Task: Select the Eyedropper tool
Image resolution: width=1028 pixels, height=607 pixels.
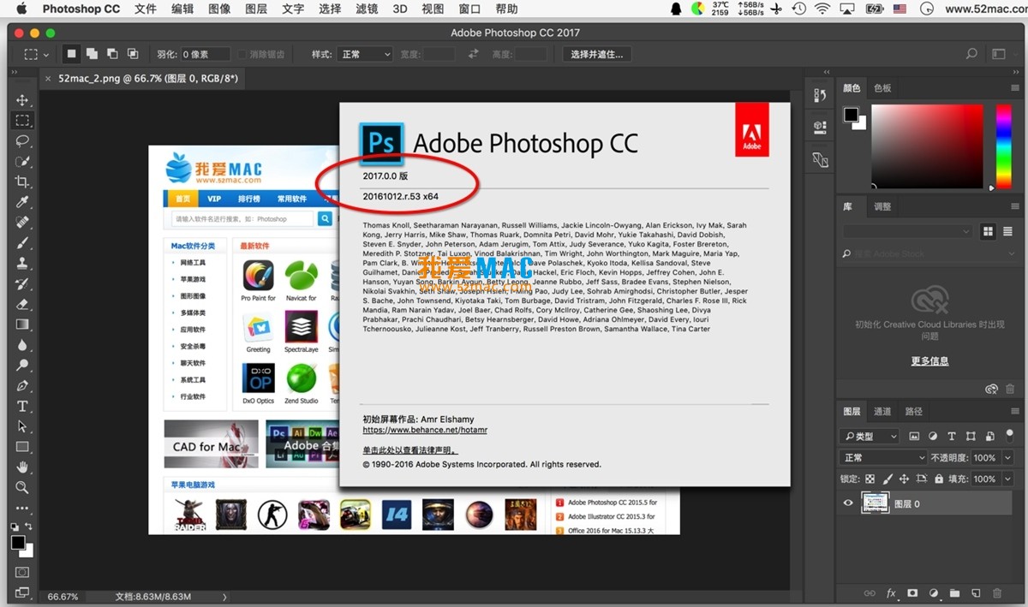Action: 22,202
